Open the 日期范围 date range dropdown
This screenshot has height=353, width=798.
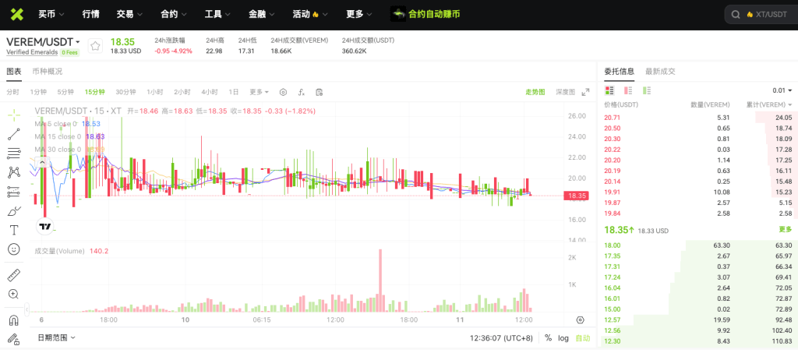coord(56,337)
